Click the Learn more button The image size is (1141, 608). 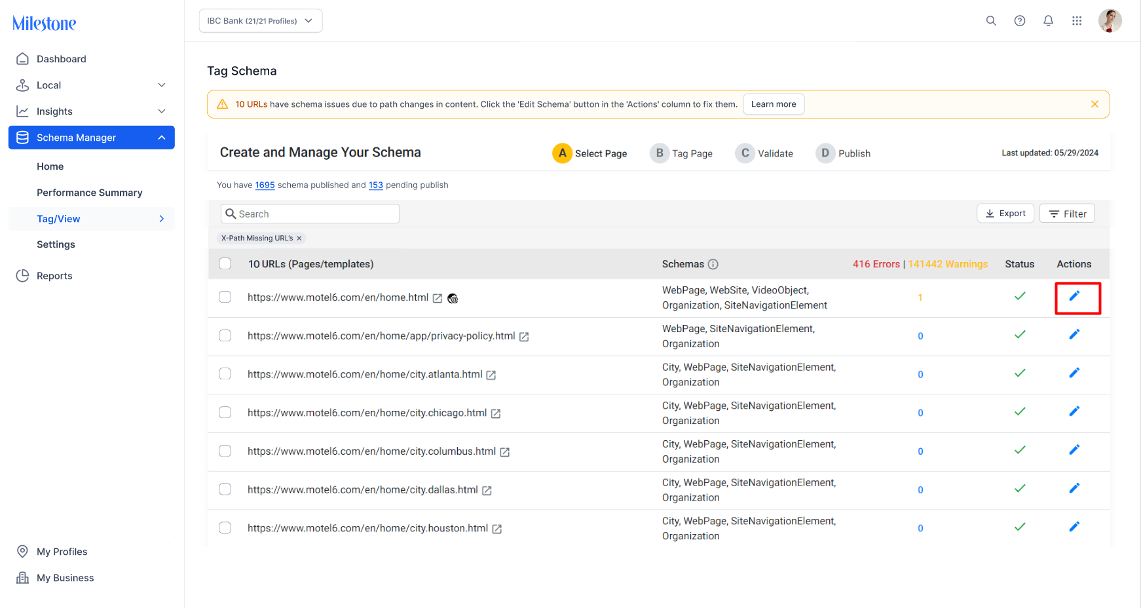774,104
